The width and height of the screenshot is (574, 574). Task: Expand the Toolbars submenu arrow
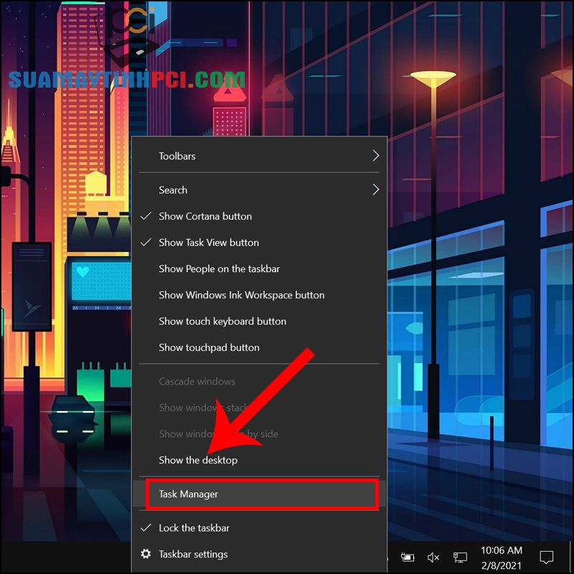pyautogui.click(x=375, y=156)
